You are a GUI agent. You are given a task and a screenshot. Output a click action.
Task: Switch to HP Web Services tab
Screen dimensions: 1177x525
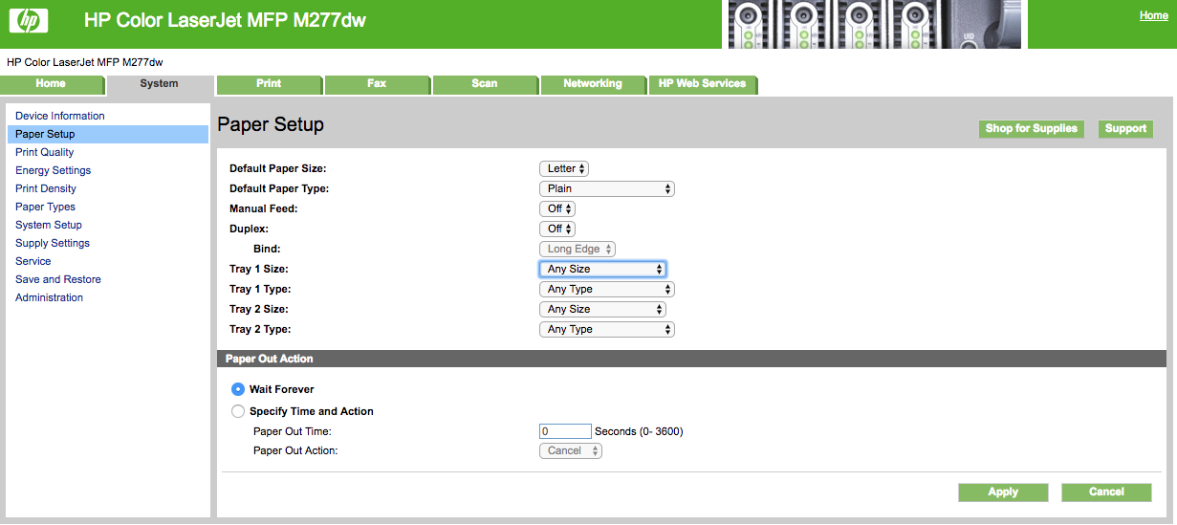[702, 83]
